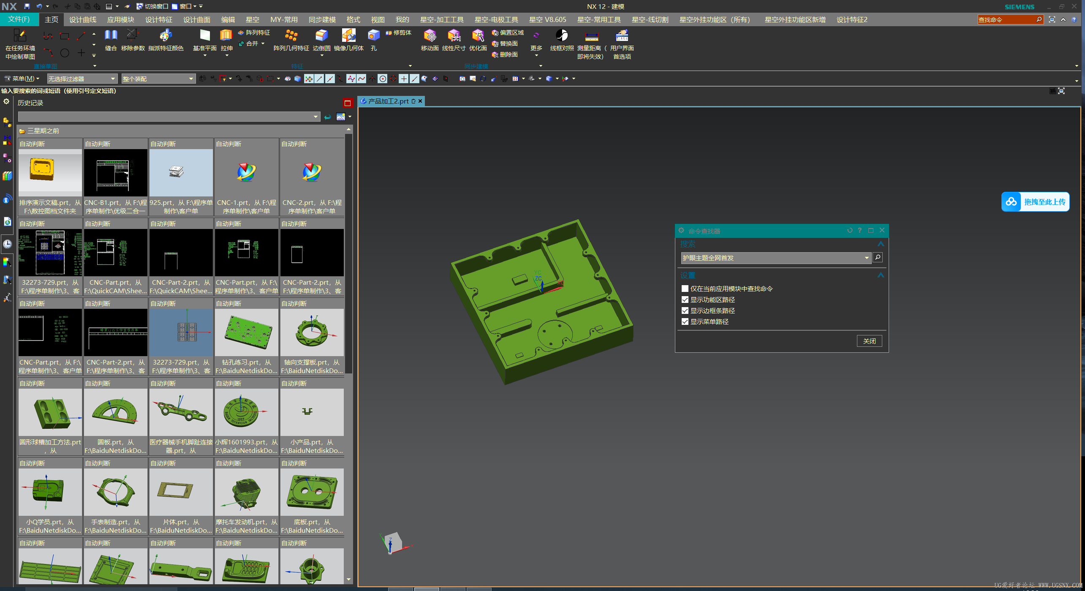Click the Extrude (拉伸) tool icon
Image resolution: width=1085 pixels, height=591 pixels.
tap(226, 36)
